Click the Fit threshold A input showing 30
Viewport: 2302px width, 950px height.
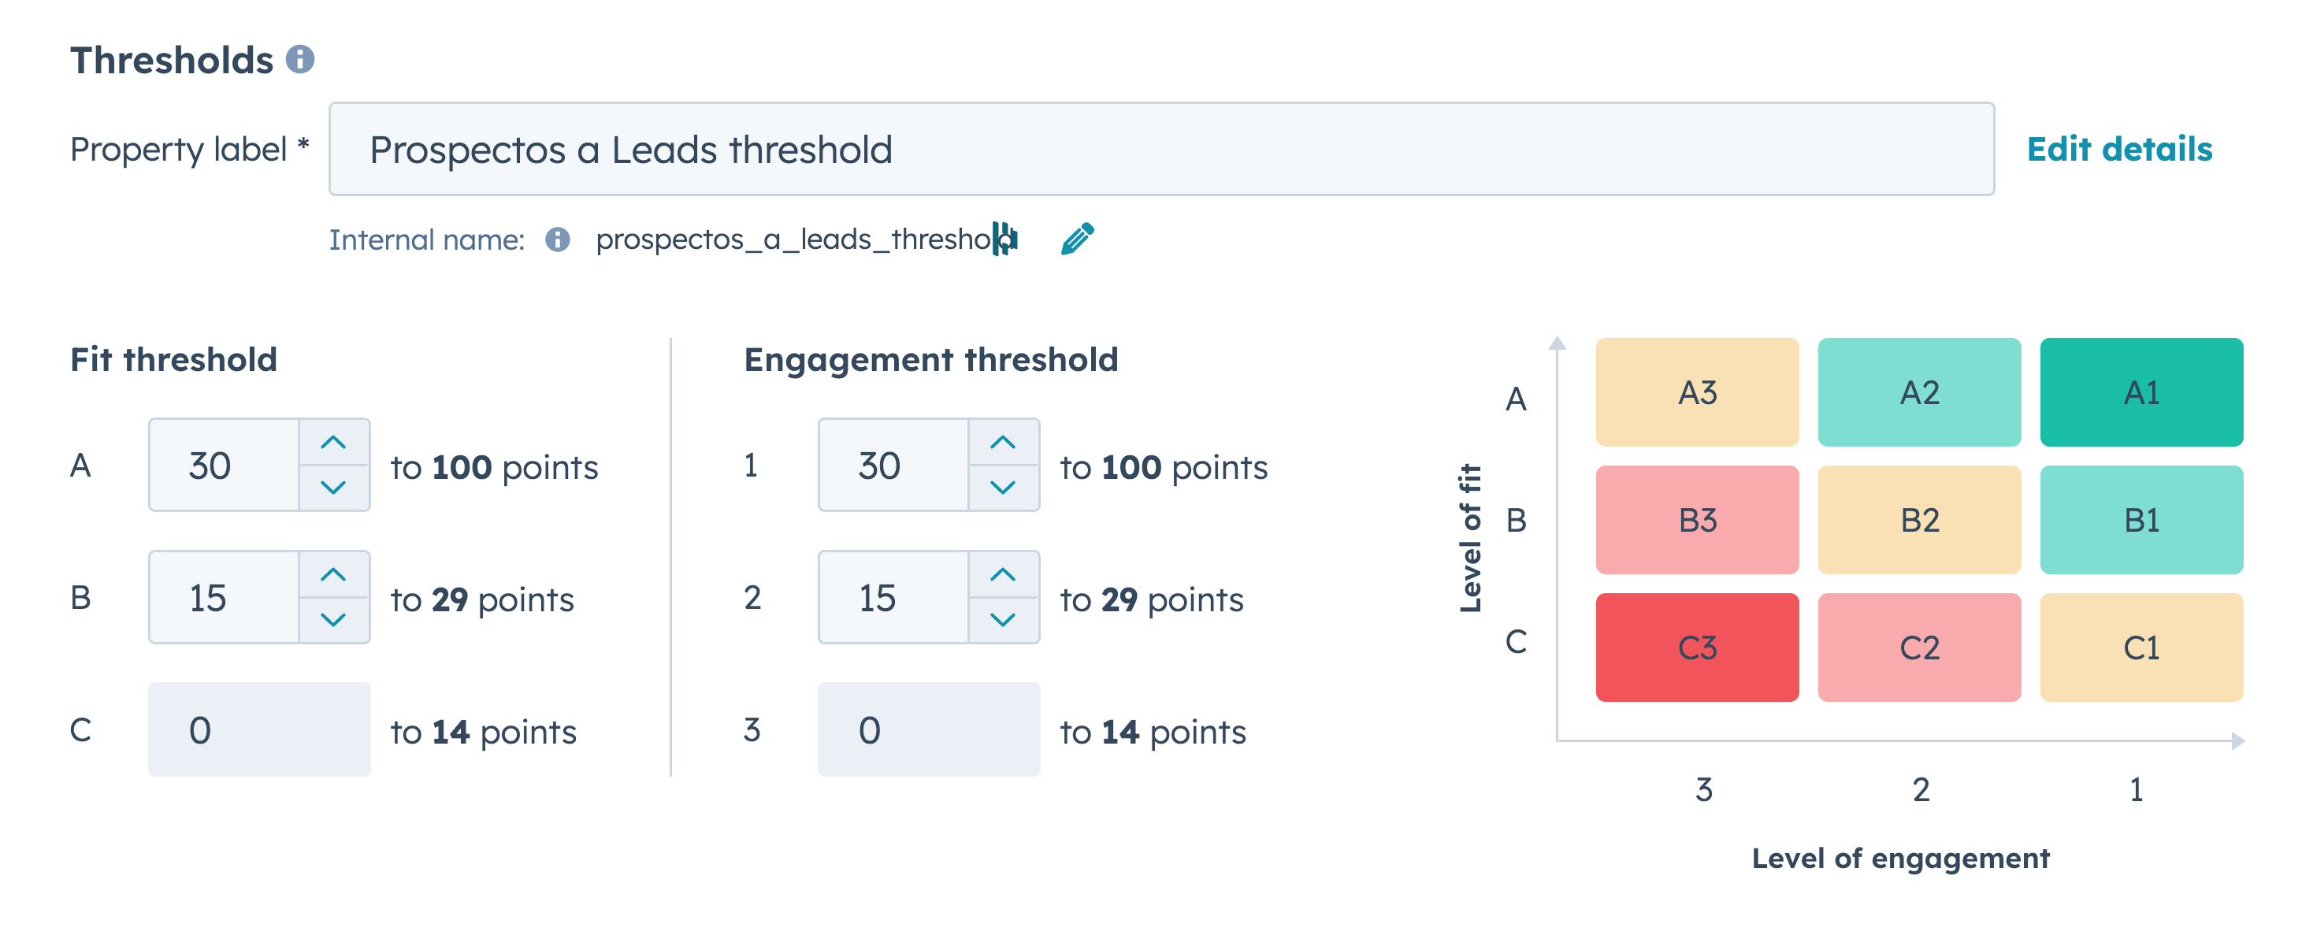tap(225, 465)
